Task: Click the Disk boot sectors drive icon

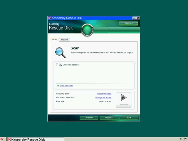Action: point(61,65)
